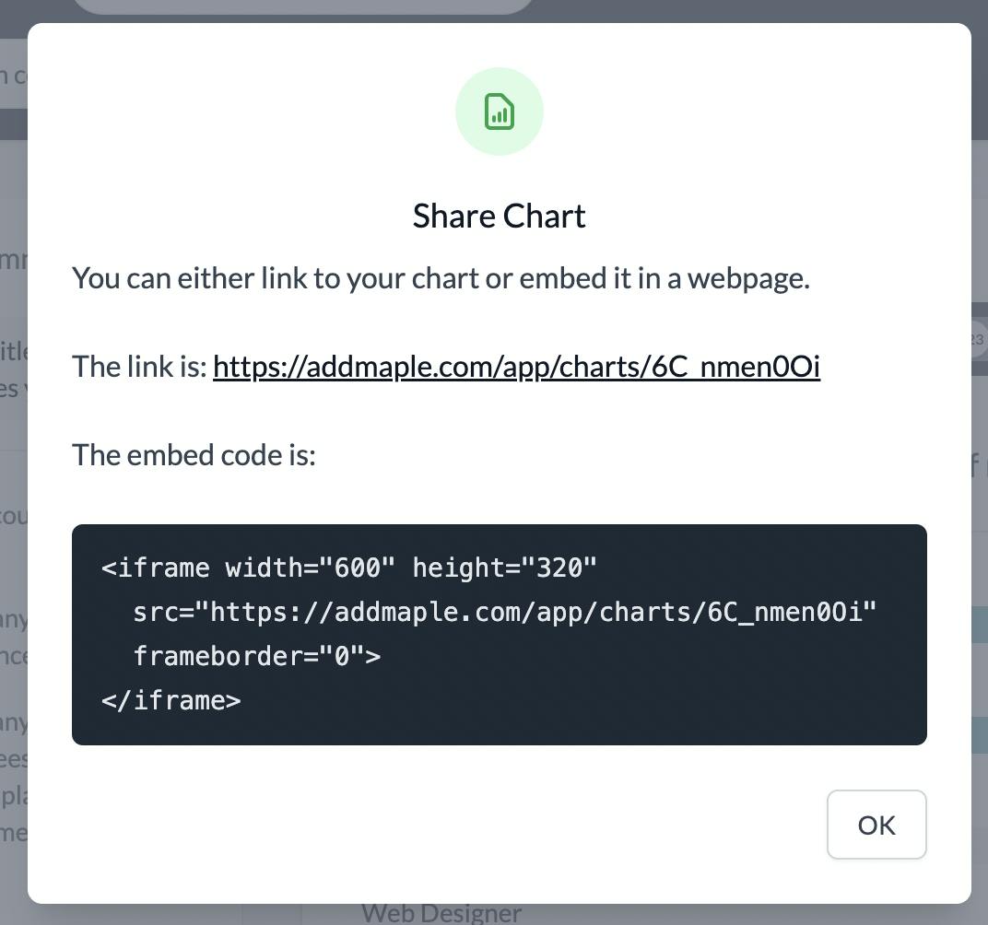The image size is (988, 925).
Task: Click the Share Chart heading
Action: 499,216
